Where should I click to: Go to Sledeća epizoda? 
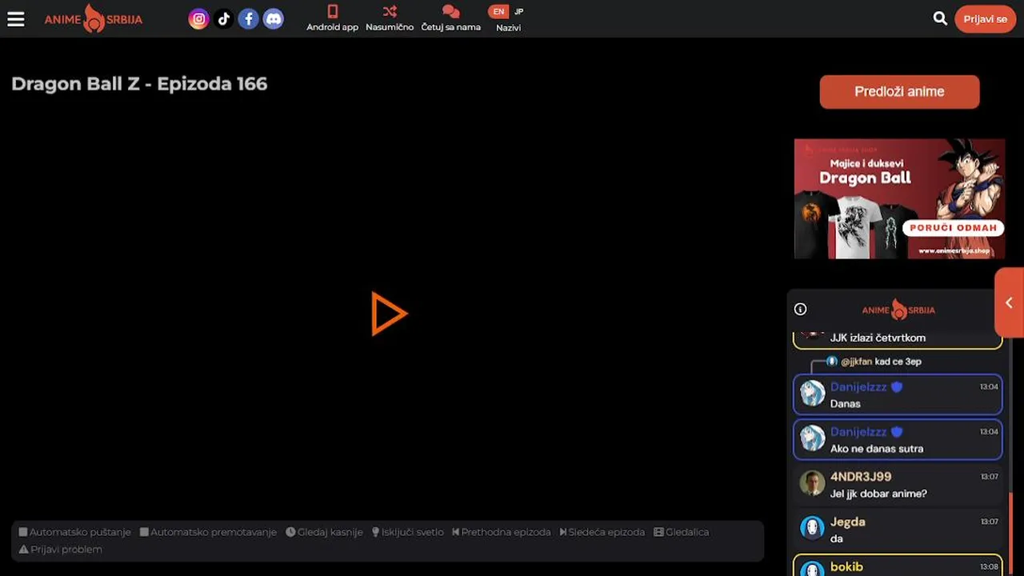click(602, 532)
